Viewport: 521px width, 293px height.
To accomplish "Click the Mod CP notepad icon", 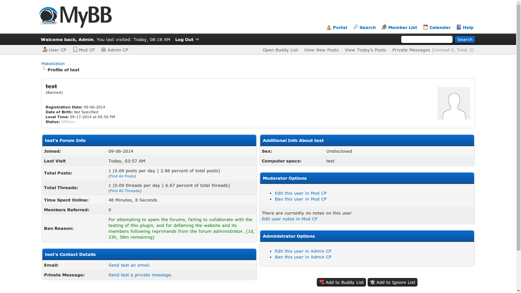I will point(75,49).
